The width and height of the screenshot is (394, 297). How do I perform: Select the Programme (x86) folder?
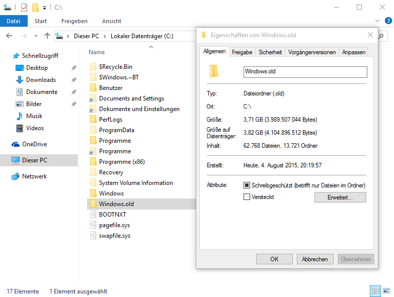122,162
